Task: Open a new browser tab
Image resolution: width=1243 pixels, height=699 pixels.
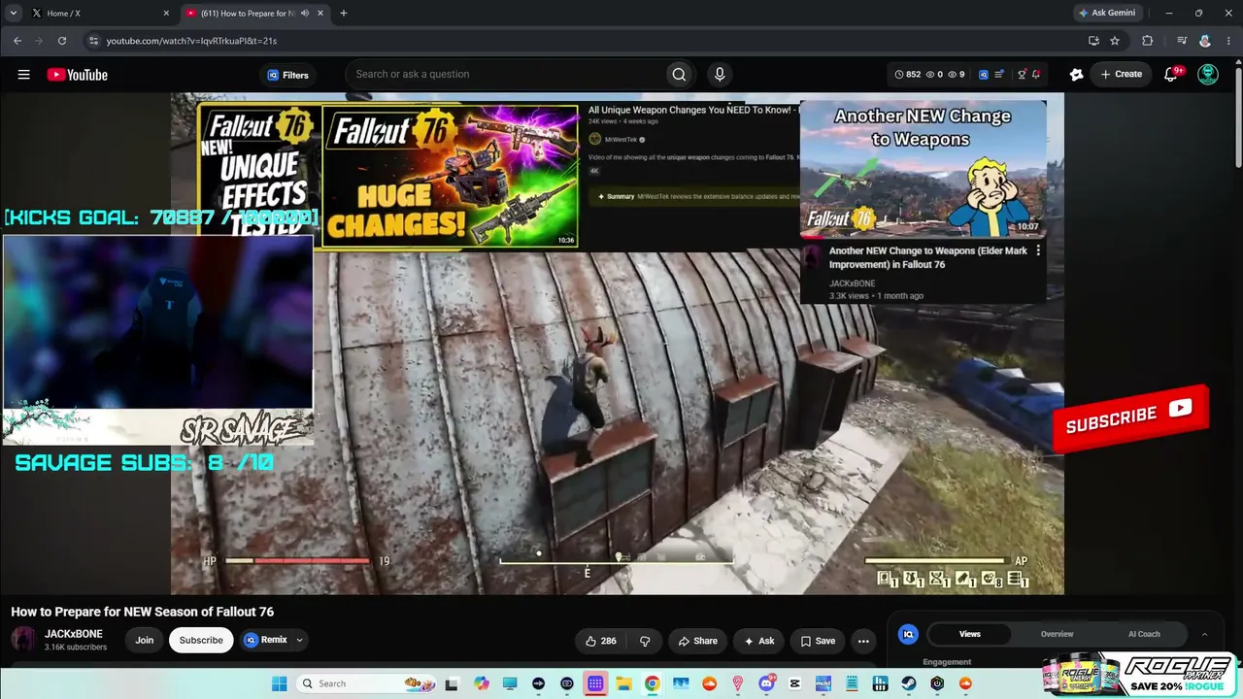Action: click(344, 13)
